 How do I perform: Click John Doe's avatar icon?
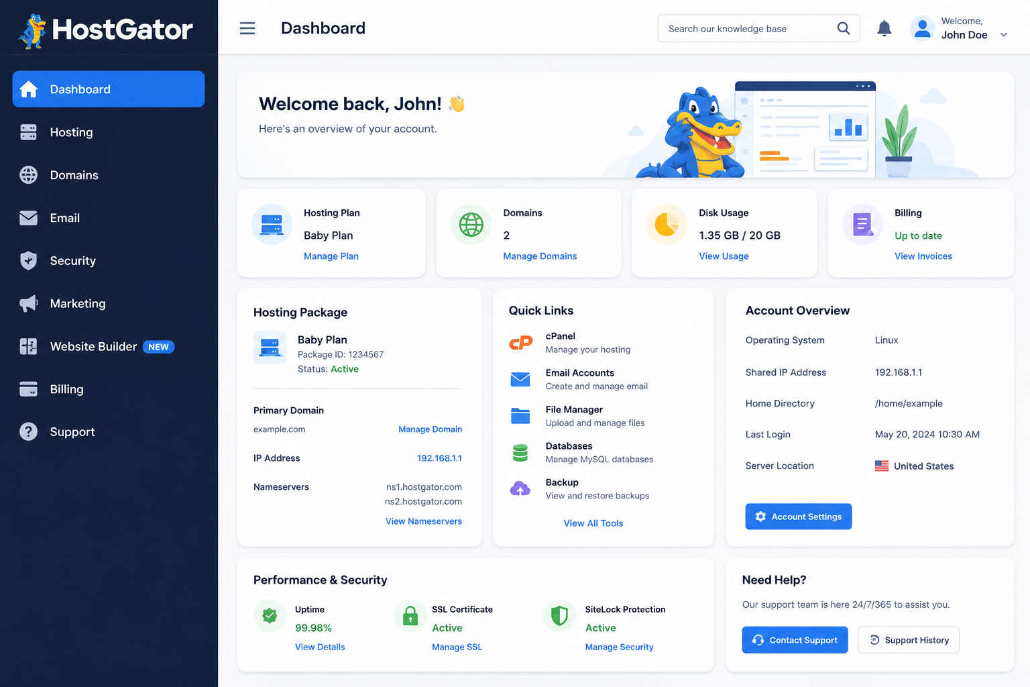(922, 28)
